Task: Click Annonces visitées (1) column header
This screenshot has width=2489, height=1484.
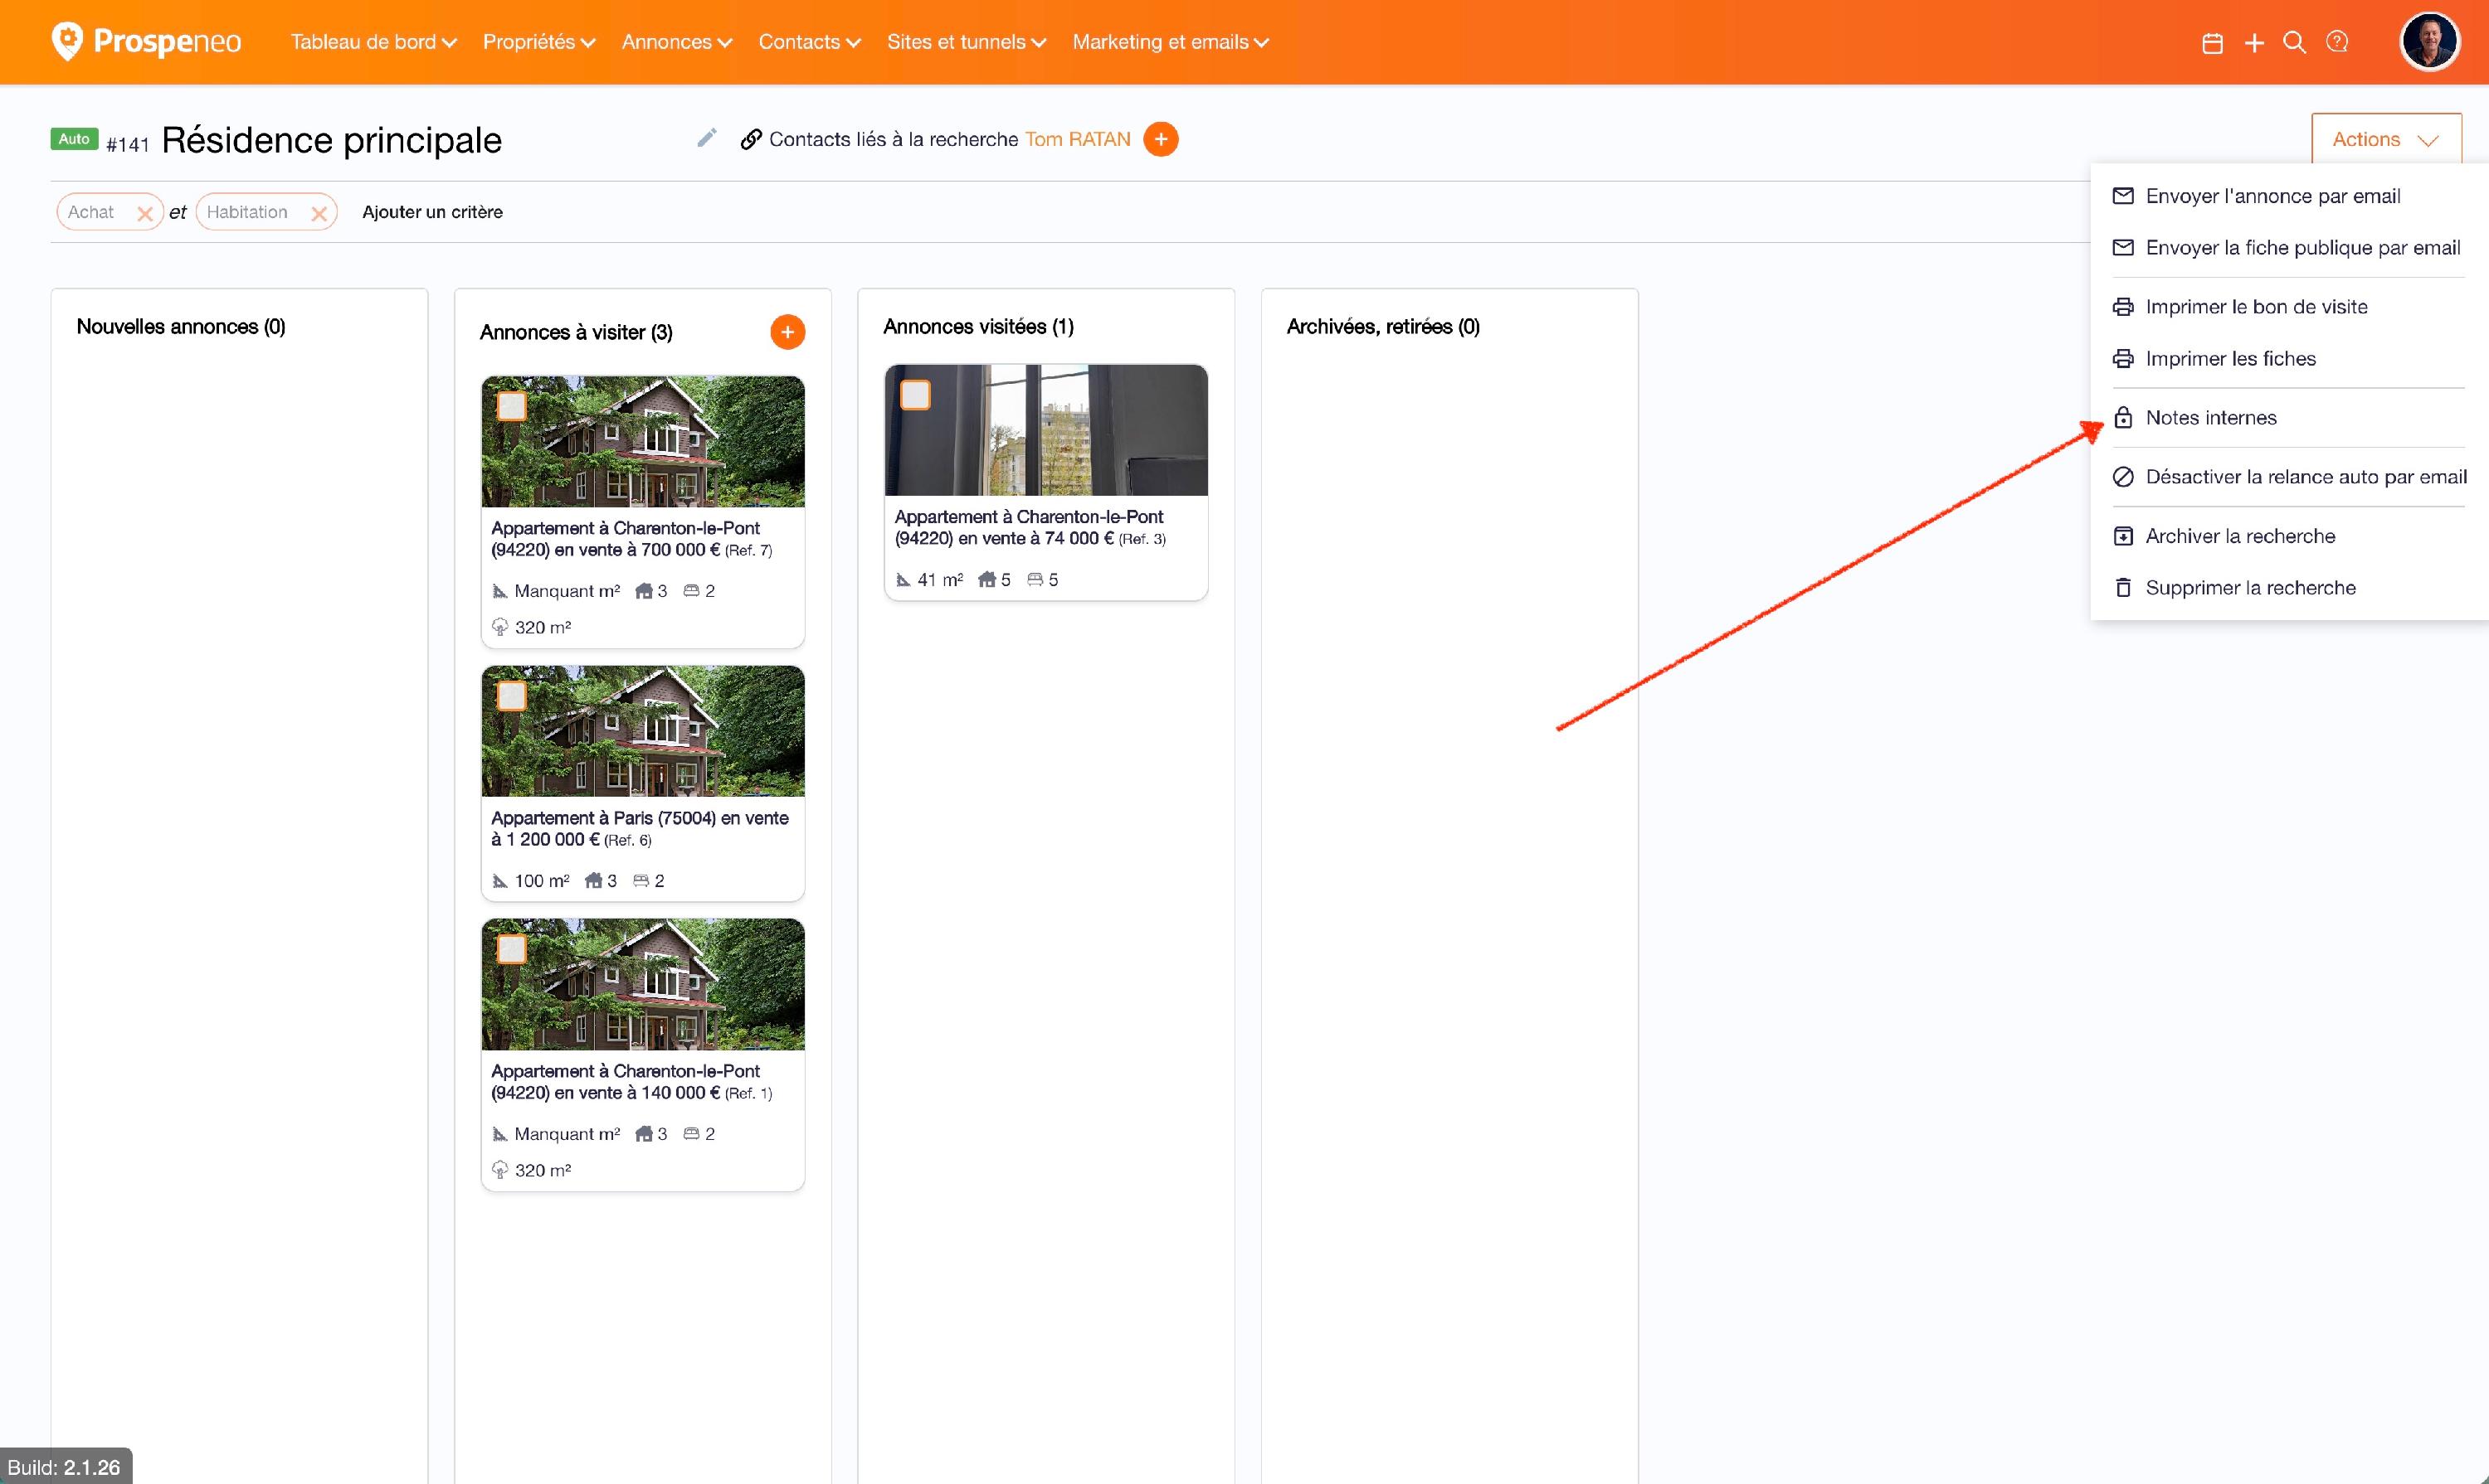Action: point(979,327)
